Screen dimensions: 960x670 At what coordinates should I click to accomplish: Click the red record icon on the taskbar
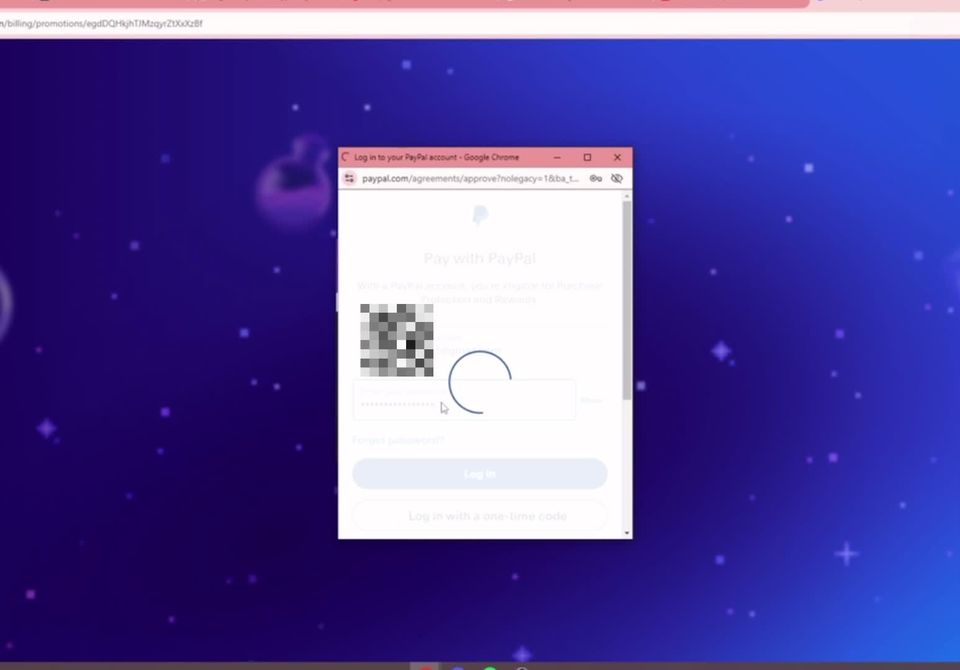[x=427, y=668]
